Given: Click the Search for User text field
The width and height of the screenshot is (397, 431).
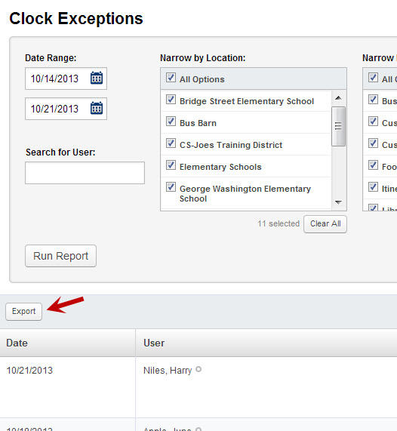Looking at the screenshot, I should (85, 173).
